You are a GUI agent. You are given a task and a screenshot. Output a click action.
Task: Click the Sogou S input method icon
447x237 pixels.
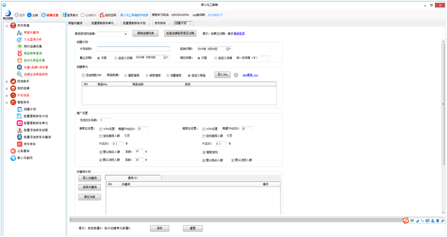pos(406,221)
